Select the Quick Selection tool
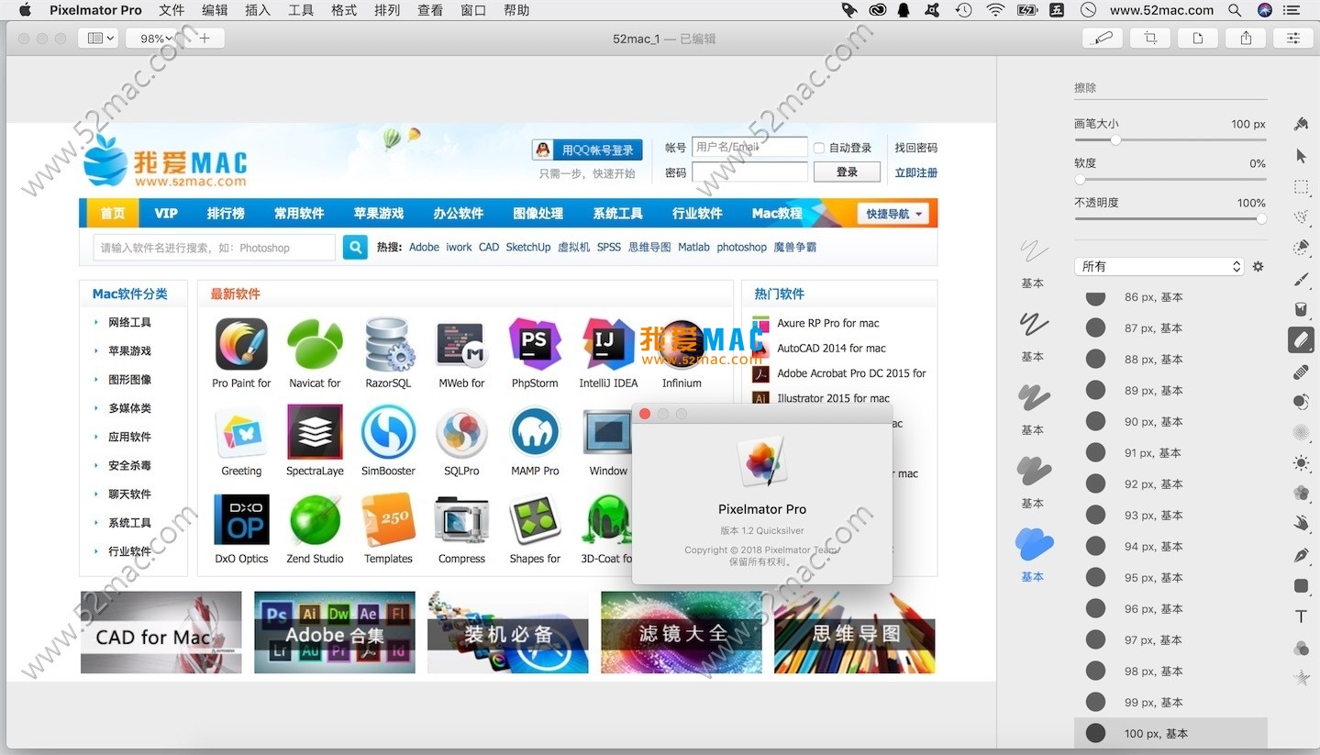 [1301, 248]
